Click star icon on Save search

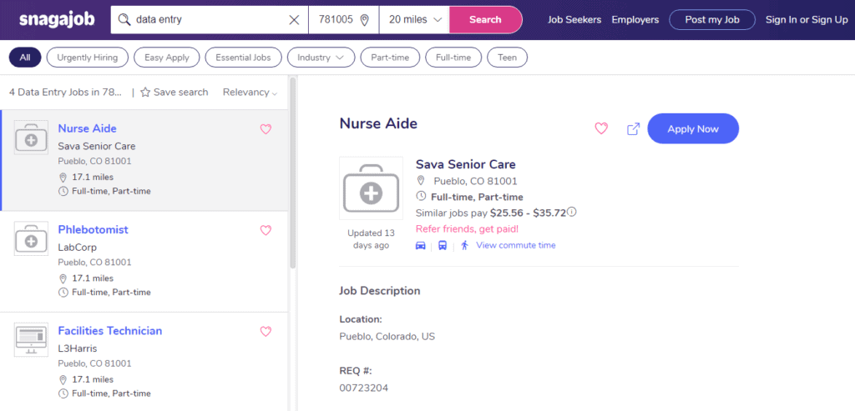[145, 93]
